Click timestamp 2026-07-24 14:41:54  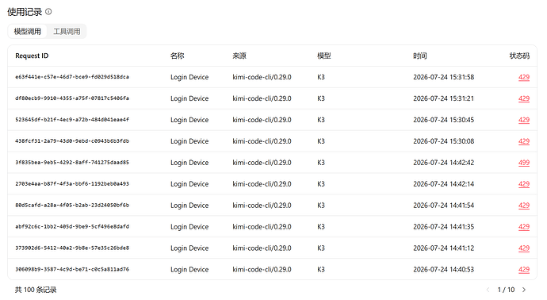[444, 206]
